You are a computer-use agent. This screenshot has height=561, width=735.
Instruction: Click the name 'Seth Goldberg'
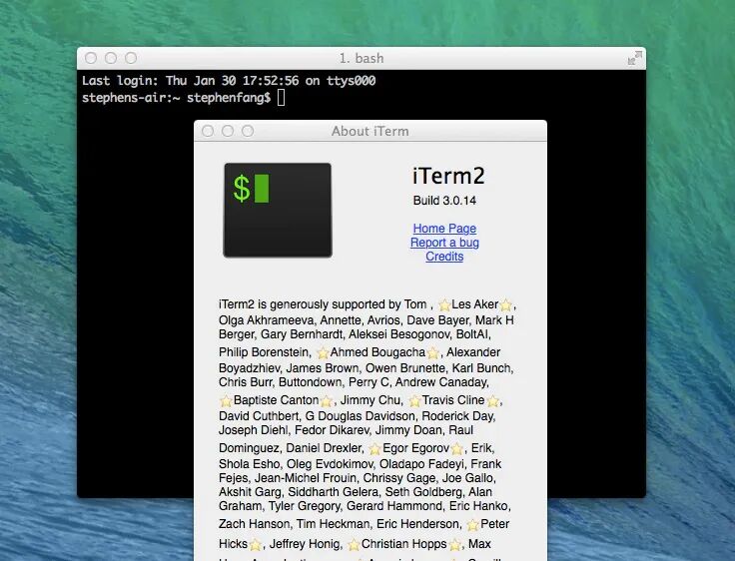pos(423,492)
